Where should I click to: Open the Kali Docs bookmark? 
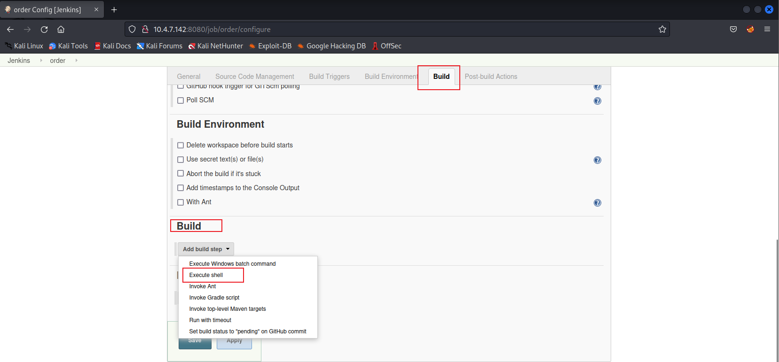click(112, 46)
